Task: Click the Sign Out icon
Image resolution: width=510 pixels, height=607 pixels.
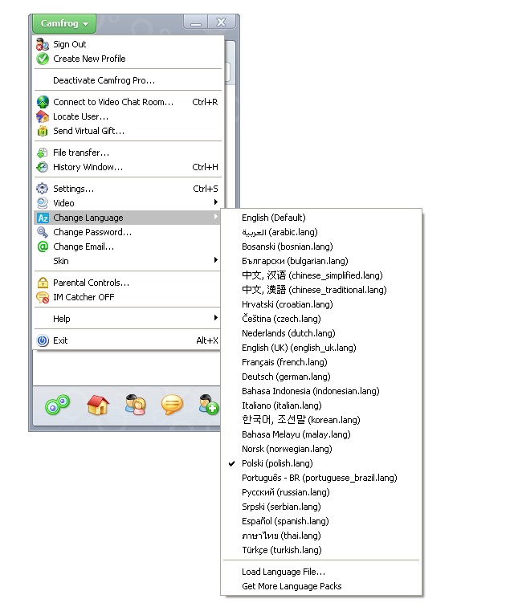Action: [43, 44]
